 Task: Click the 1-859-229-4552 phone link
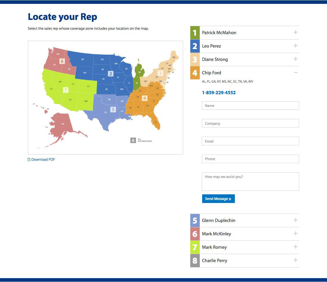click(x=219, y=93)
